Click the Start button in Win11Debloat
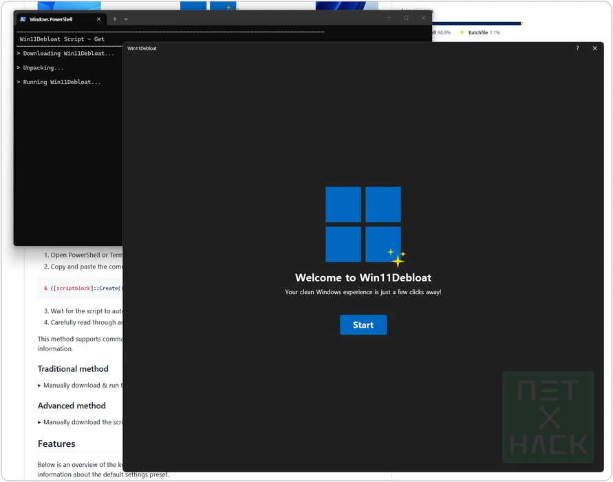613x482 pixels. pos(363,325)
